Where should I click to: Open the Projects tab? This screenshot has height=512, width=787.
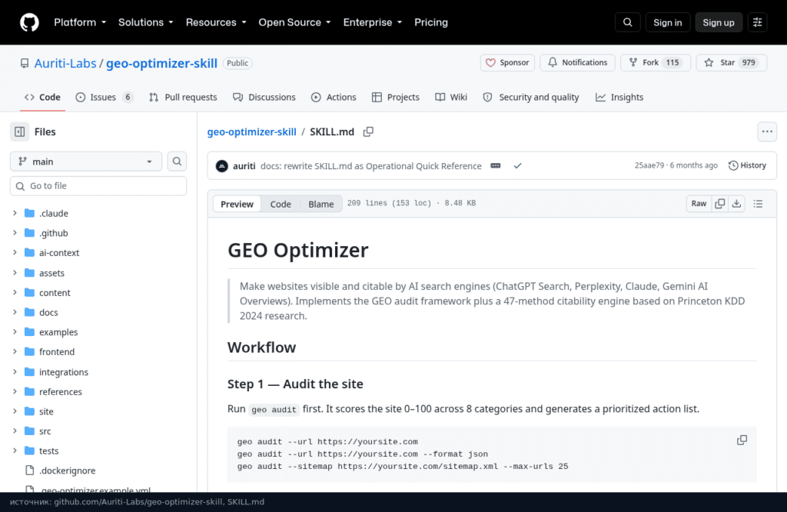tap(396, 98)
